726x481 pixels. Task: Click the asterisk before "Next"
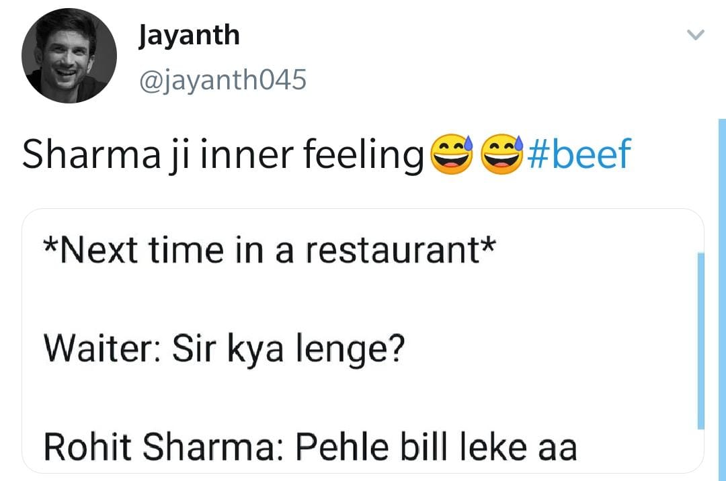tap(50, 245)
